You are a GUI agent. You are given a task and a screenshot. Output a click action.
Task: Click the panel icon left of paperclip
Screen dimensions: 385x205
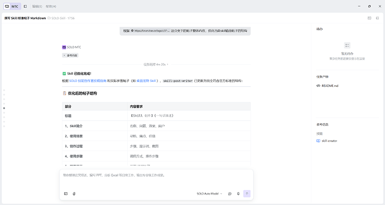[66, 194]
